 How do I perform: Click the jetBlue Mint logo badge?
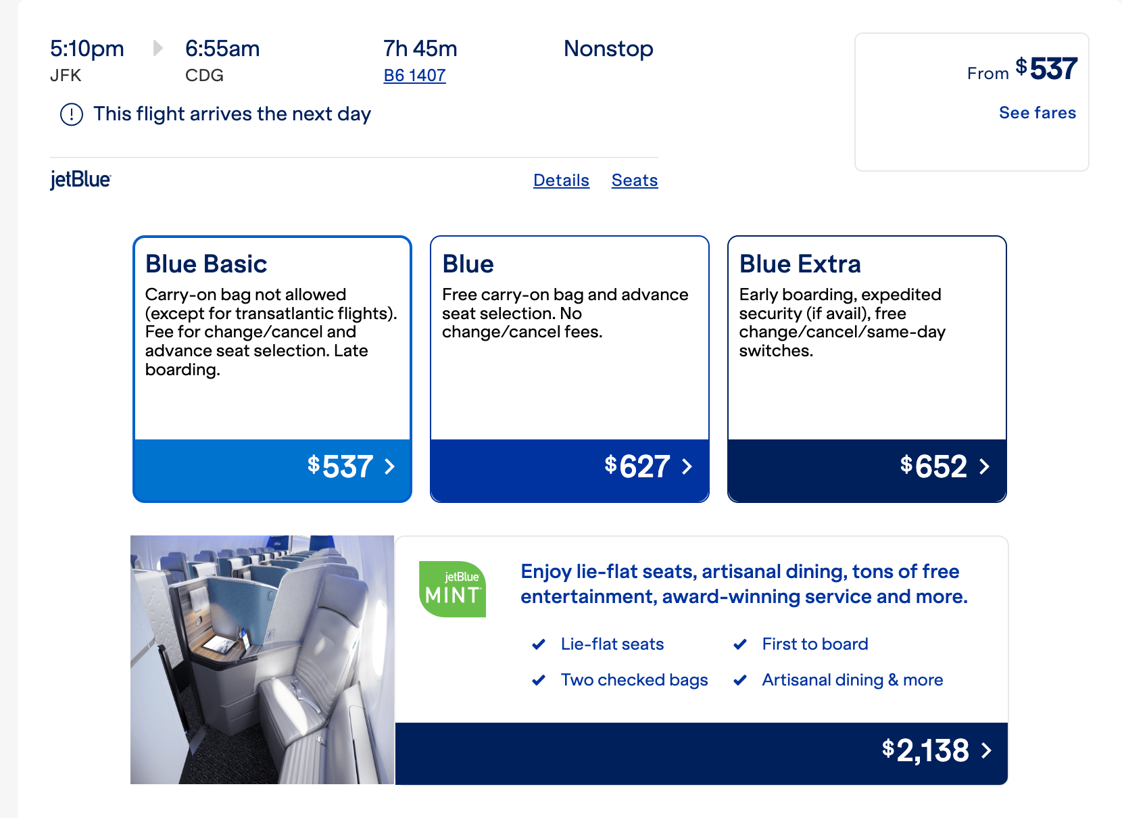point(452,589)
